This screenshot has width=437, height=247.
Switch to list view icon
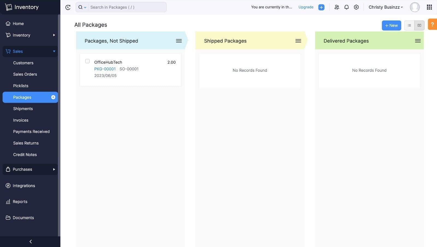(409, 25)
